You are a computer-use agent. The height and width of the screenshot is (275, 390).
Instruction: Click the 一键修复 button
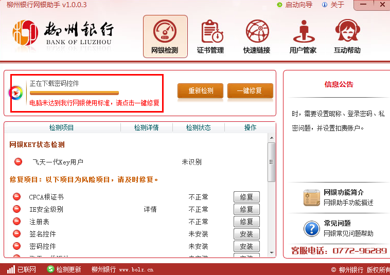(250, 90)
